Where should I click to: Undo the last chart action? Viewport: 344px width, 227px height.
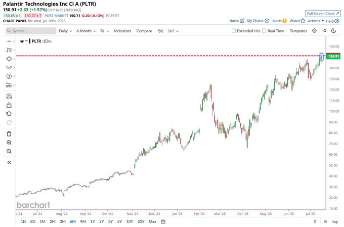tap(9, 113)
